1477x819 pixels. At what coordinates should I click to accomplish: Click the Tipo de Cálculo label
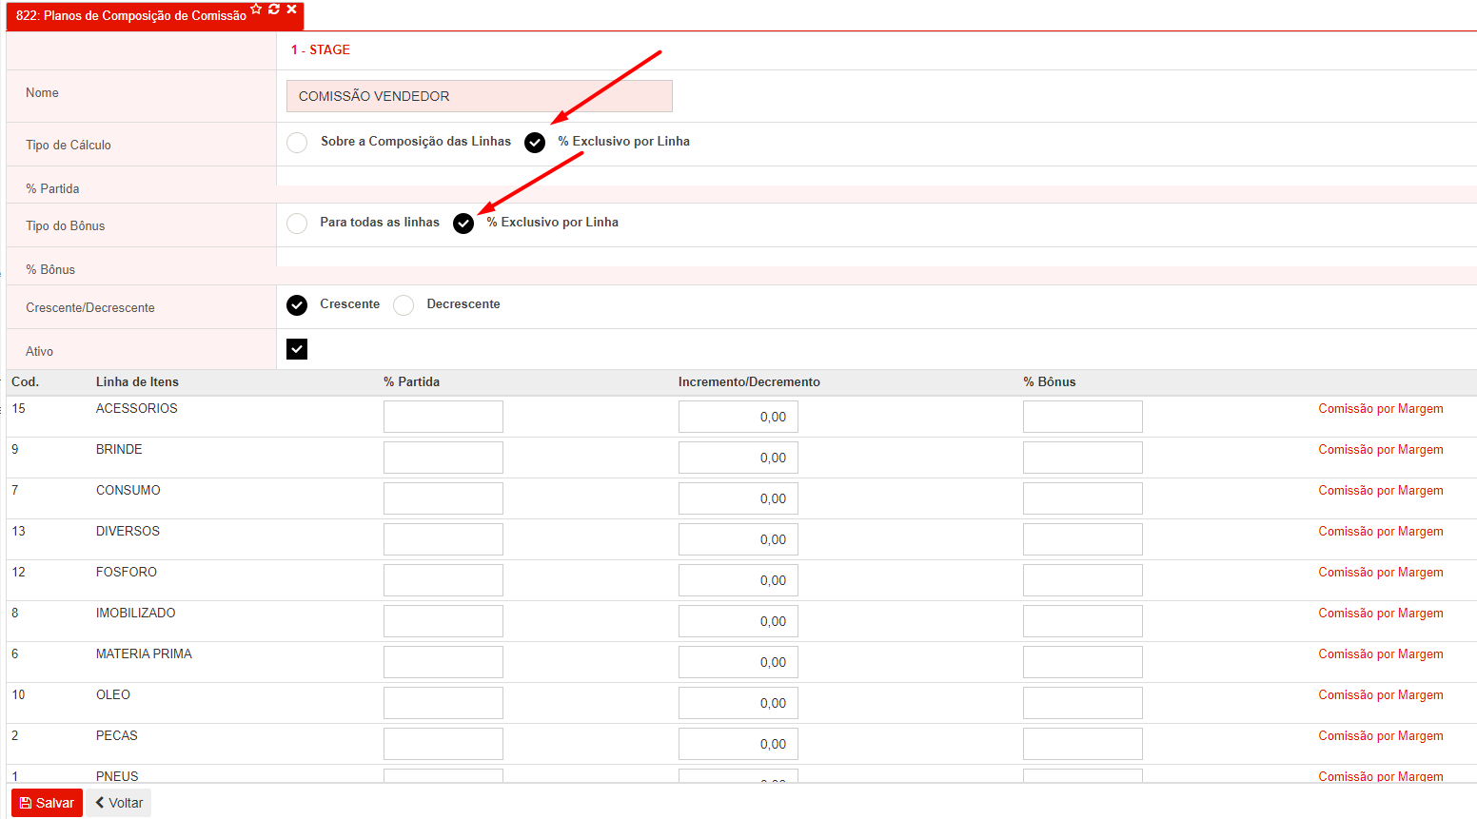(69, 146)
